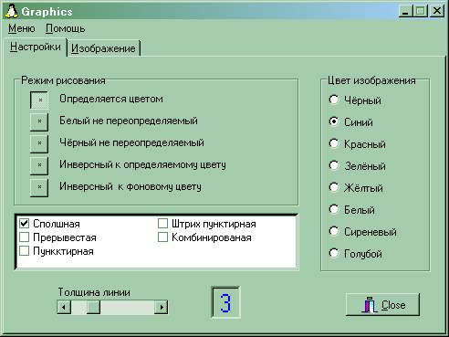Click the right arrow of the line thickness scrollbar

[x=162, y=307]
